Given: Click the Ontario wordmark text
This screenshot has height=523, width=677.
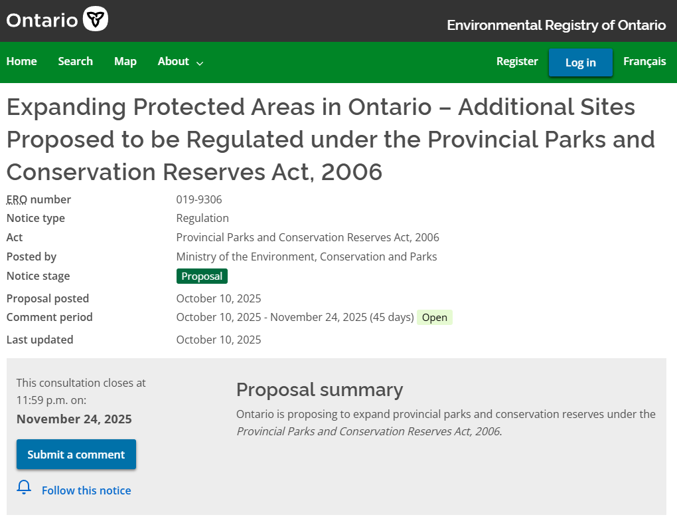Looking at the screenshot, I should [42, 21].
